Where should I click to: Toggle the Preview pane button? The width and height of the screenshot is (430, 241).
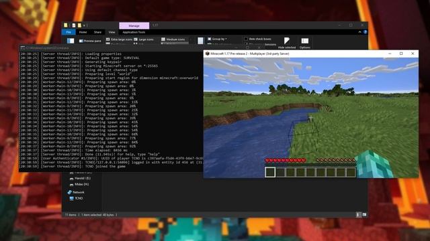pos(90,41)
